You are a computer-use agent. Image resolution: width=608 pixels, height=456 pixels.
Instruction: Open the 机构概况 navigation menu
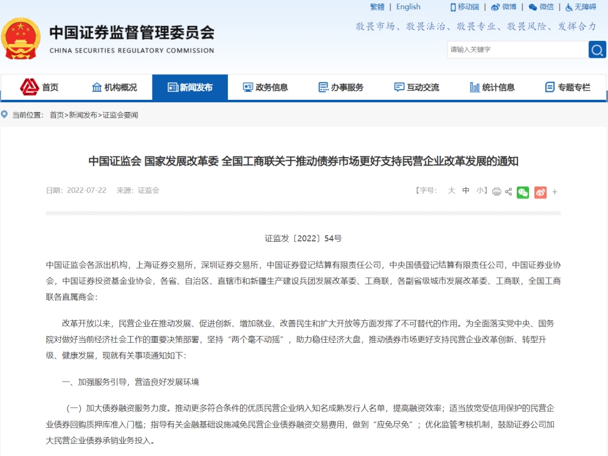click(114, 87)
